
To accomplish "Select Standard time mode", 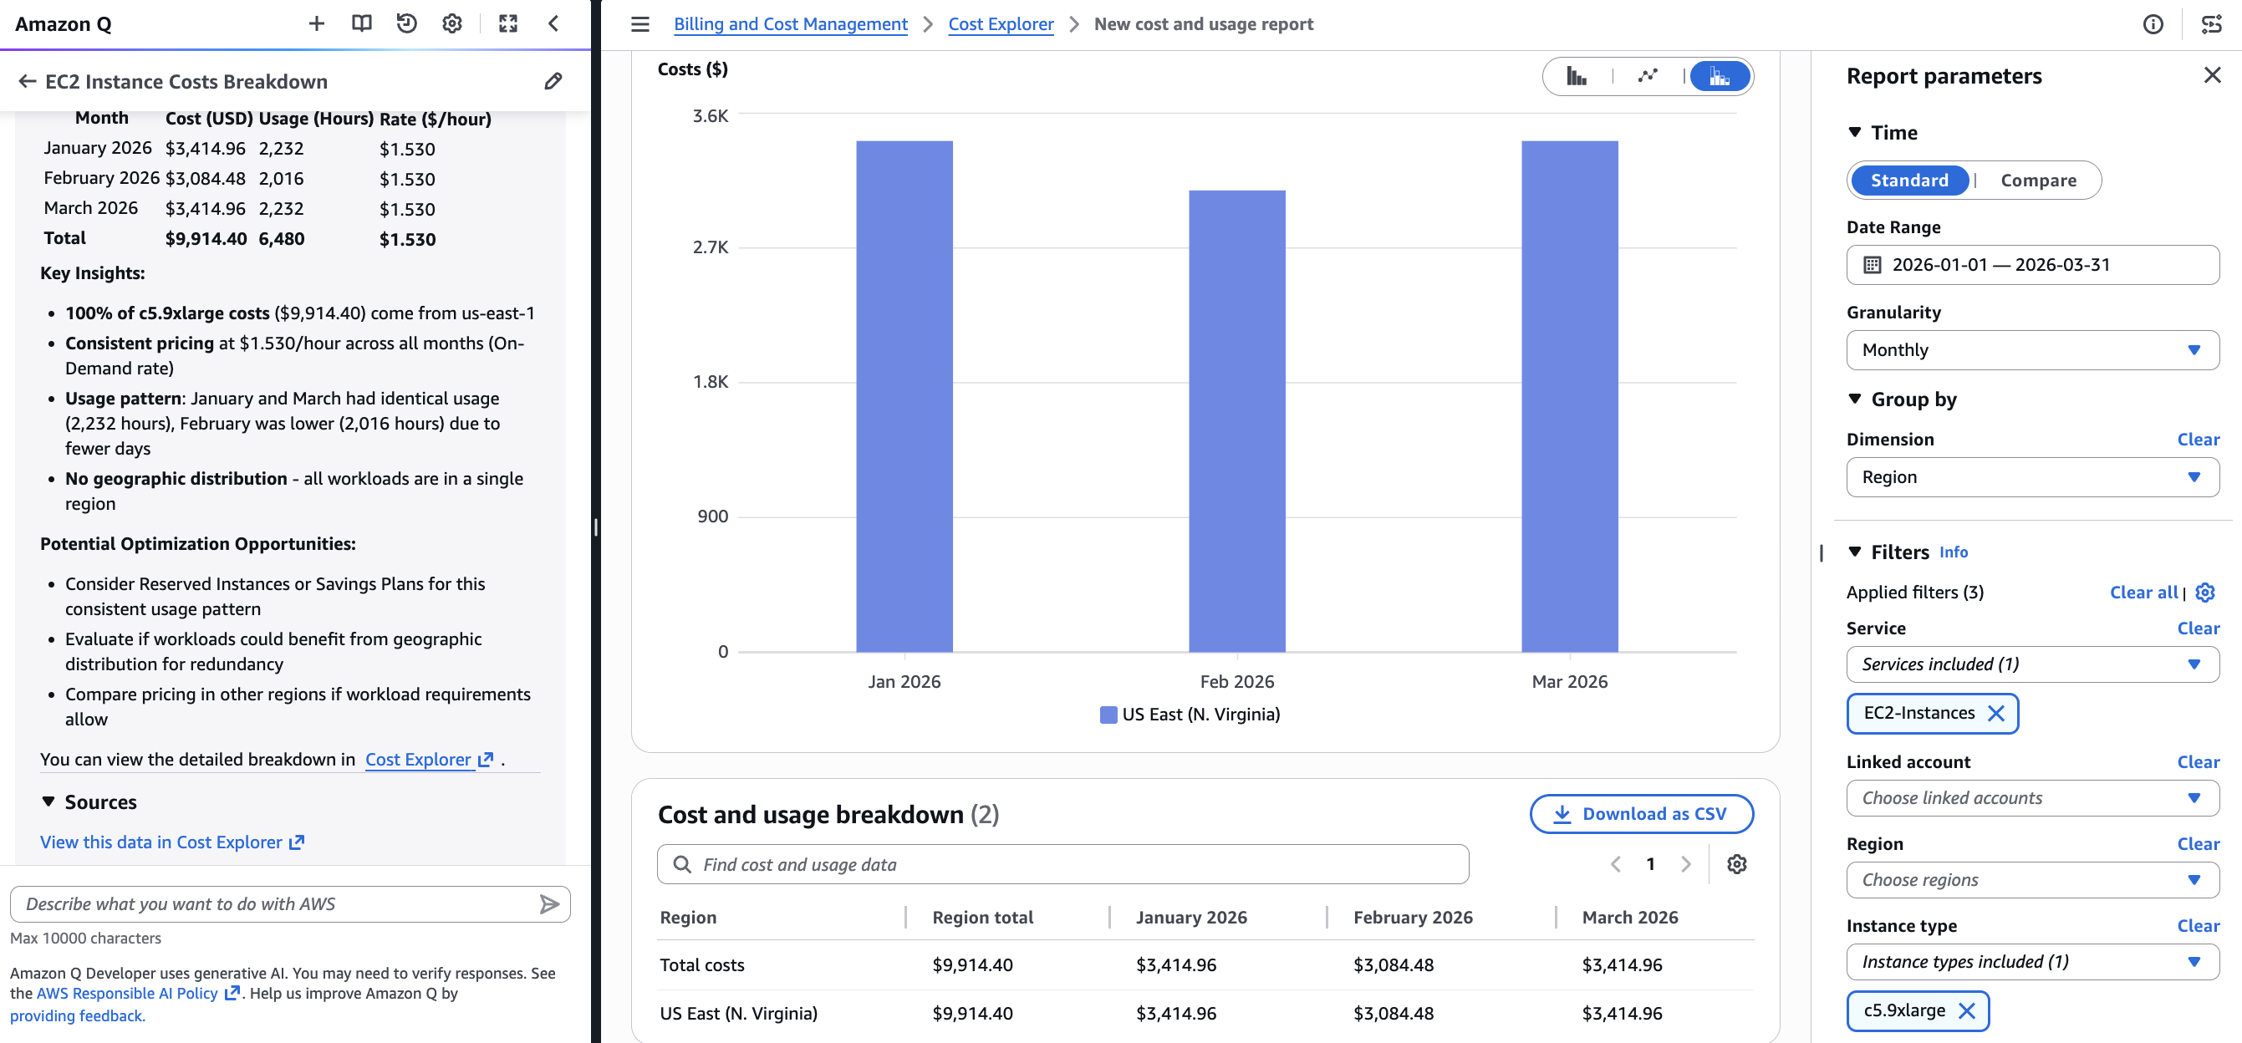I will point(1908,180).
